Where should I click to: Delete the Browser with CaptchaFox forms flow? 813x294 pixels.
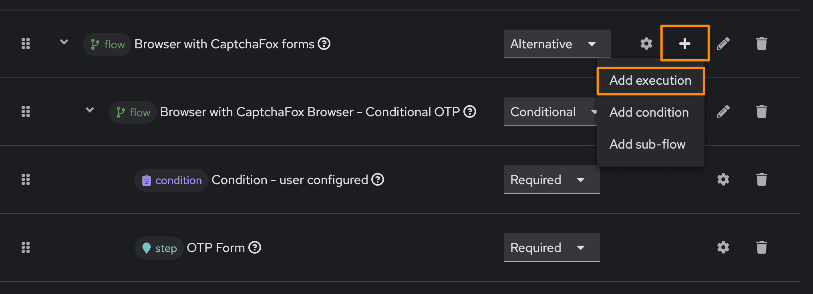pos(761,44)
